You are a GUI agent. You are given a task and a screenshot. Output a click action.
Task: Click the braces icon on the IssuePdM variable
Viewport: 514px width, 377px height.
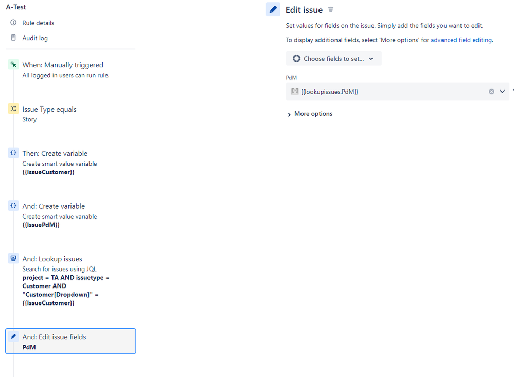(13, 206)
